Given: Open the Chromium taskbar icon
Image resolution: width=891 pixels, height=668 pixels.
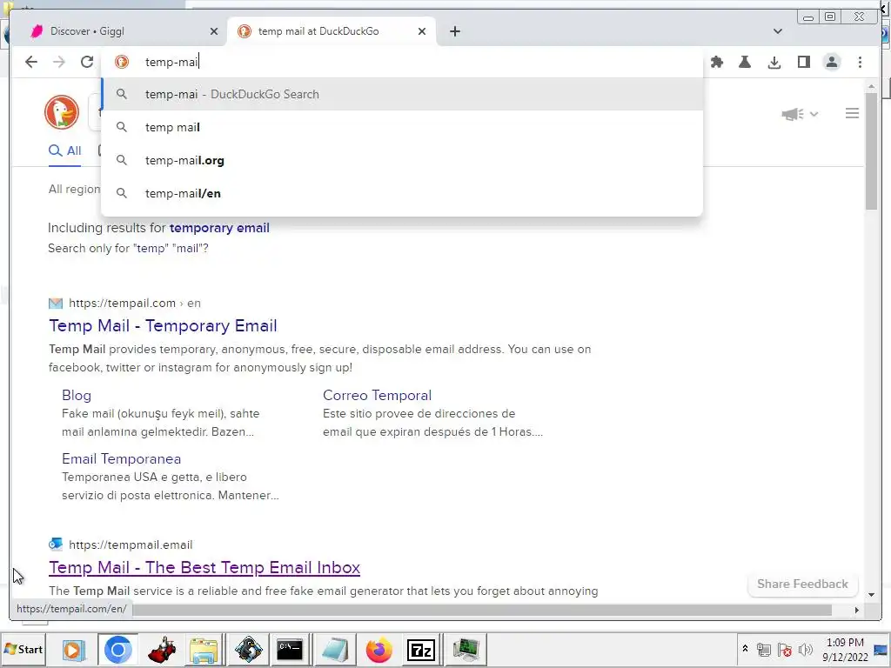Looking at the screenshot, I should [x=117, y=649].
